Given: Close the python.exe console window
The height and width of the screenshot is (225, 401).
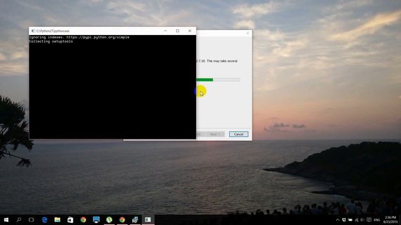Looking at the screenshot, I should pyautogui.click(x=190, y=31).
